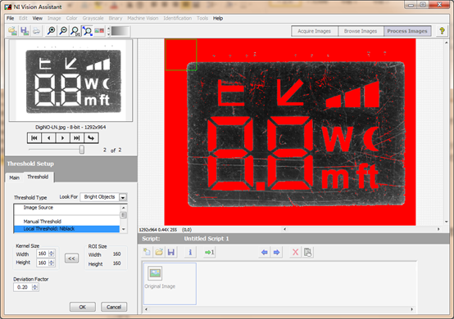Click the New Script icon
The height and width of the screenshot is (319, 454).
(x=147, y=252)
